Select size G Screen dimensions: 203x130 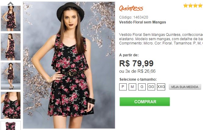142,87
